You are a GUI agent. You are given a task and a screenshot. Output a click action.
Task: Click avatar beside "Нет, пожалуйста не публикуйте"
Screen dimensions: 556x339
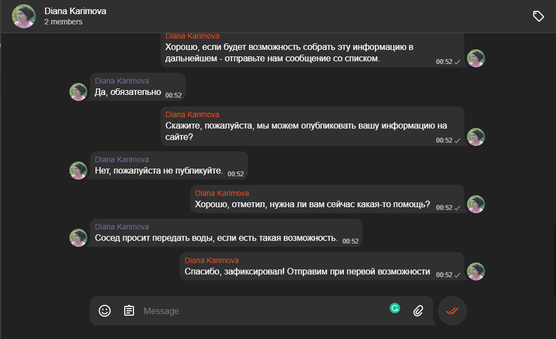coord(78,170)
